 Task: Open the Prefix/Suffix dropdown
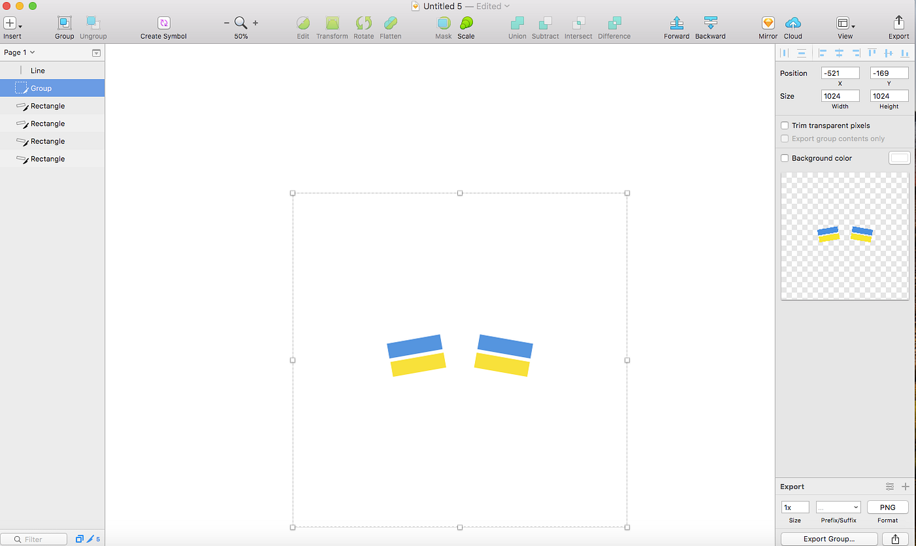pos(838,507)
